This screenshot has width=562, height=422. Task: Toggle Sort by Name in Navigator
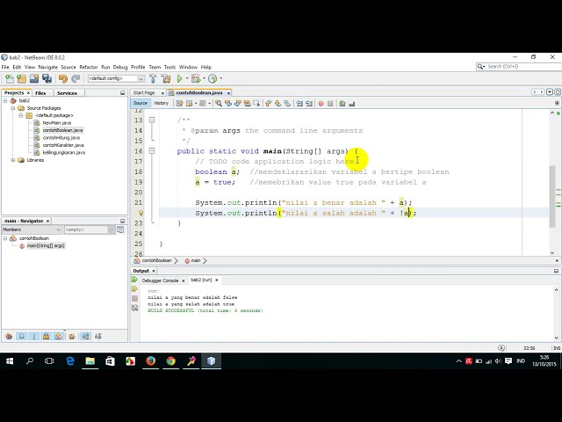click(86, 336)
